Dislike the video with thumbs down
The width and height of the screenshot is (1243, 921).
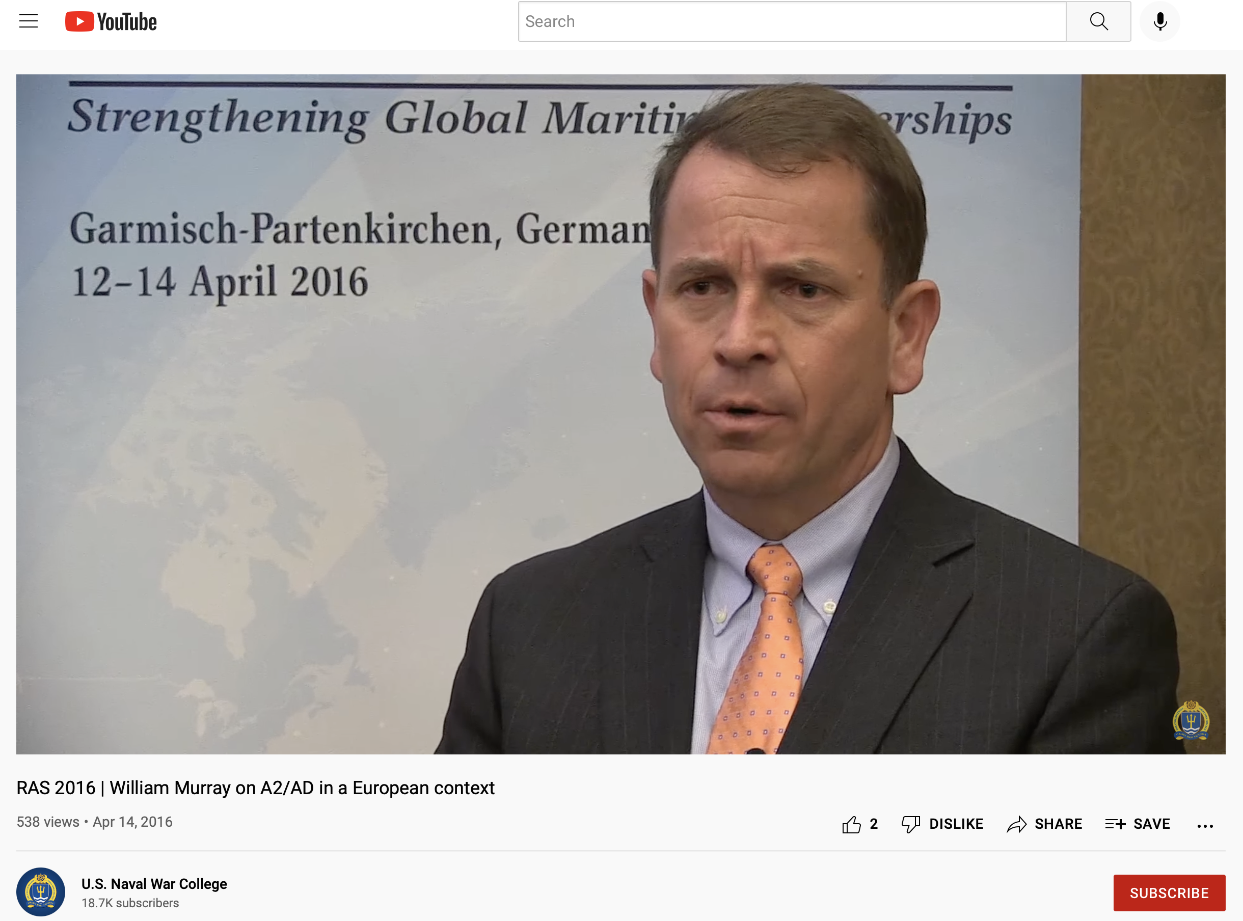[911, 824]
